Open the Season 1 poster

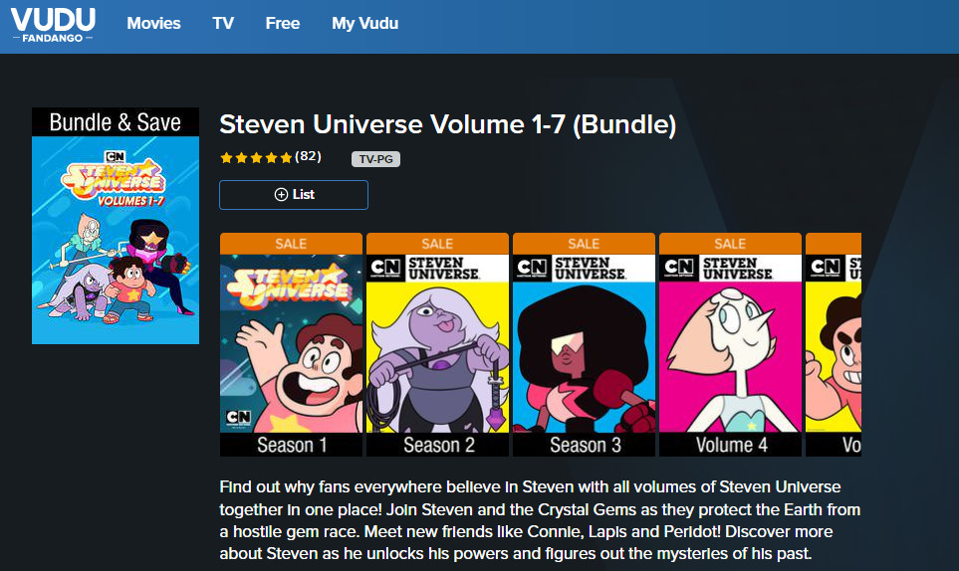pos(291,344)
